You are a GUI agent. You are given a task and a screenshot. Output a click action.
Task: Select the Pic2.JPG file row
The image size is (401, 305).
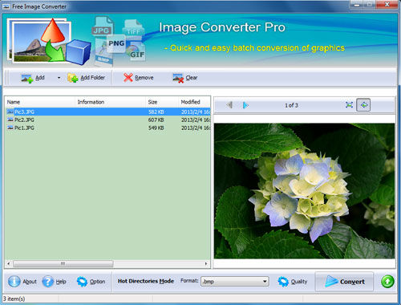(x=107, y=120)
